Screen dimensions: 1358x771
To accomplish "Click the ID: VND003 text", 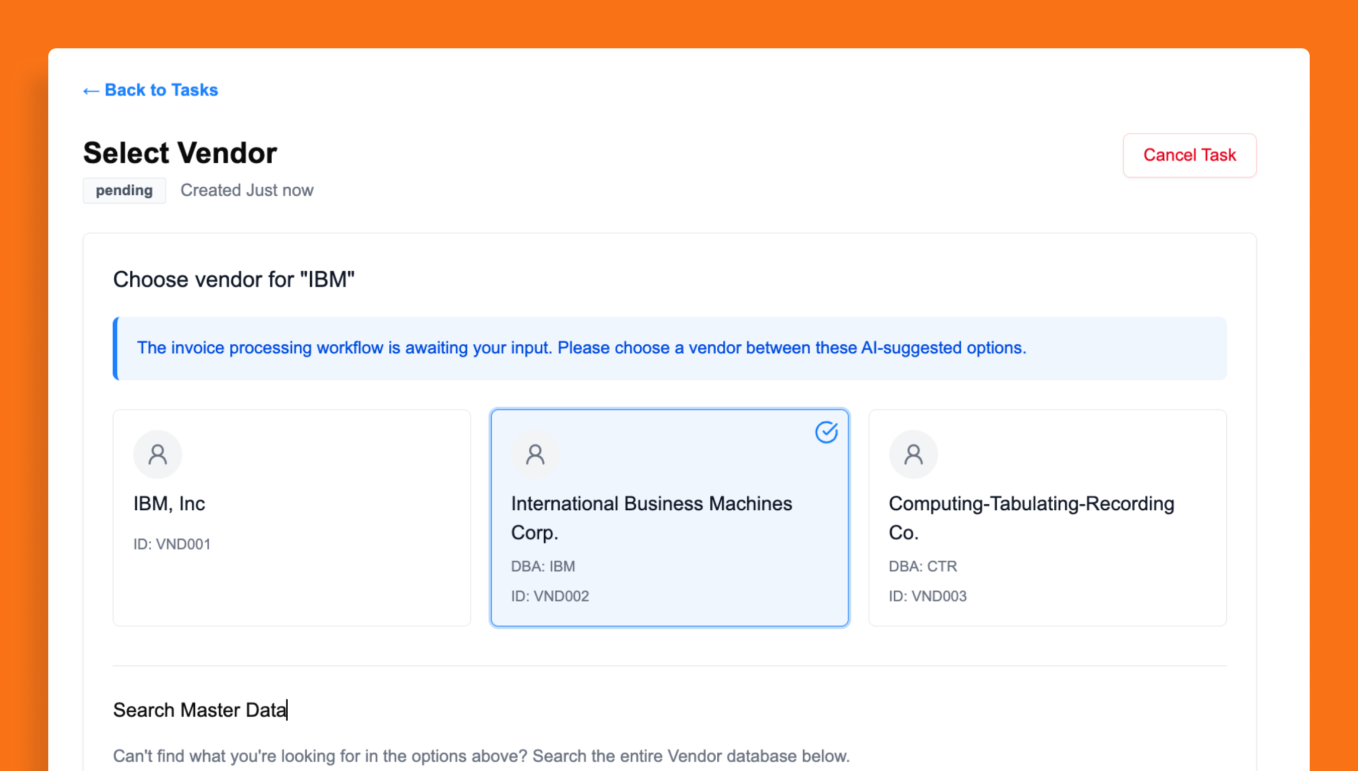I will click(928, 596).
